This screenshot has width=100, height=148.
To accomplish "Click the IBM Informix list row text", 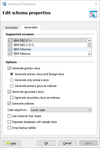I will click(x=22, y=49).
